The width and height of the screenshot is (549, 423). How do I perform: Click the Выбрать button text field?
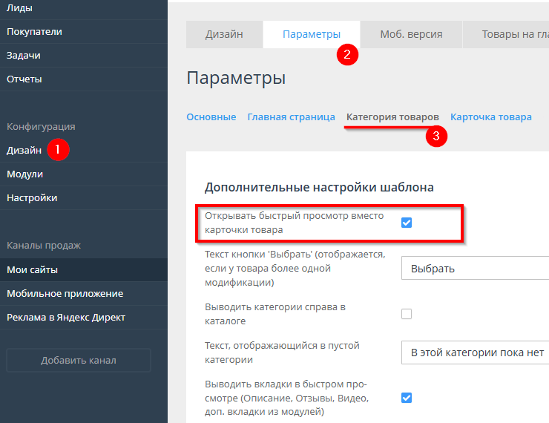[x=475, y=269]
